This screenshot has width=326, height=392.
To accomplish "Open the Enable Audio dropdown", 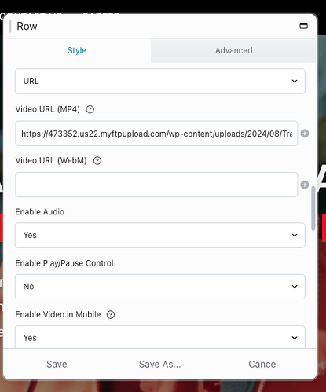I will point(160,235).
